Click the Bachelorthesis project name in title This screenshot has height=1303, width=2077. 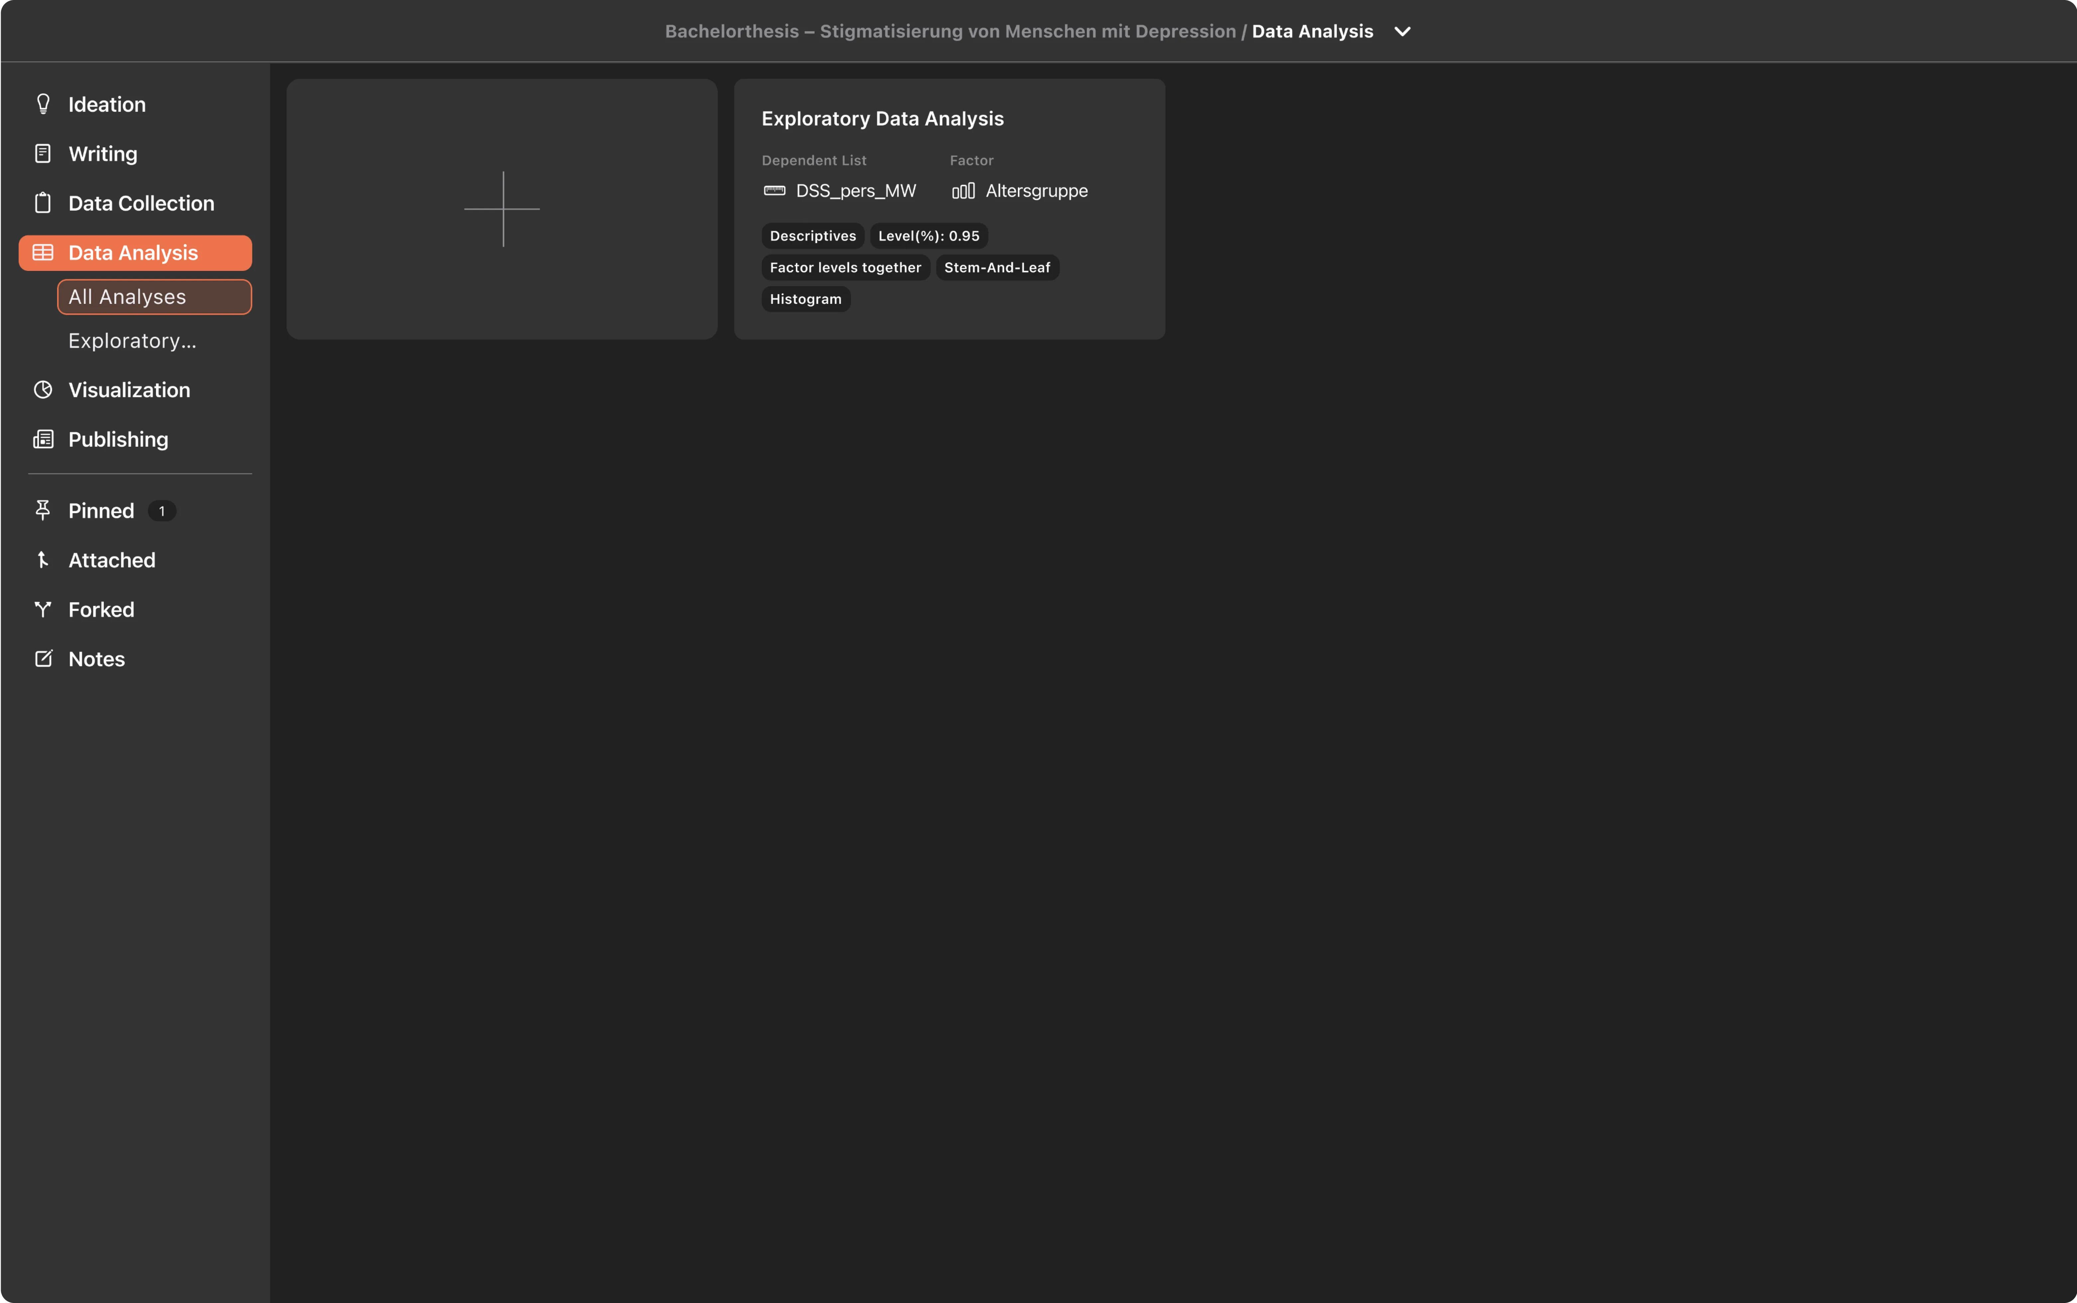pyautogui.click(x=951, y=32)
